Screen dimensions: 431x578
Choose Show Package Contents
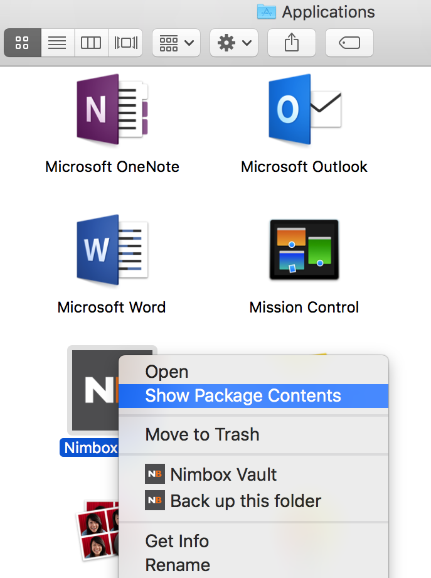253,395
